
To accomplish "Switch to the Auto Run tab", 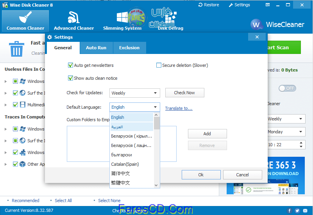I will pyautogui.click(x=96, y=48).
